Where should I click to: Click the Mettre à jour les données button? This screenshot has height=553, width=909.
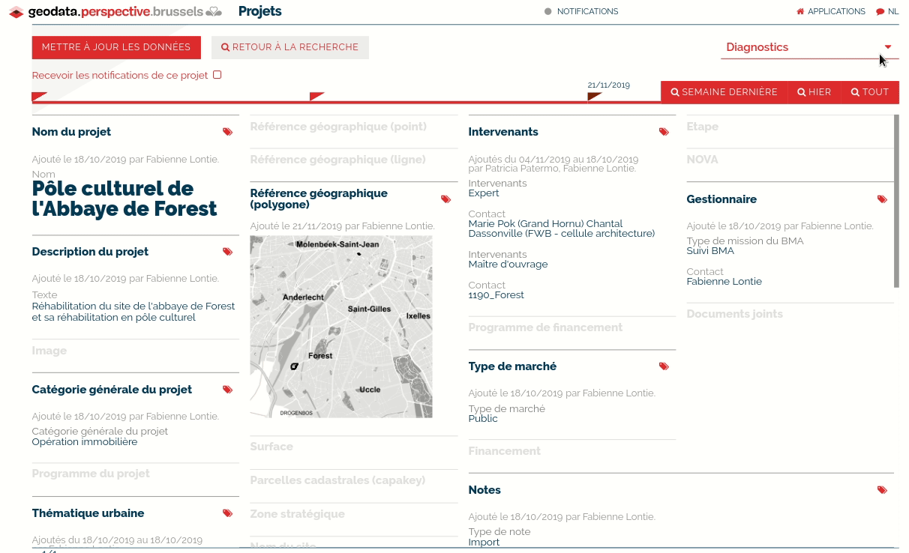[x=115, y=46]
